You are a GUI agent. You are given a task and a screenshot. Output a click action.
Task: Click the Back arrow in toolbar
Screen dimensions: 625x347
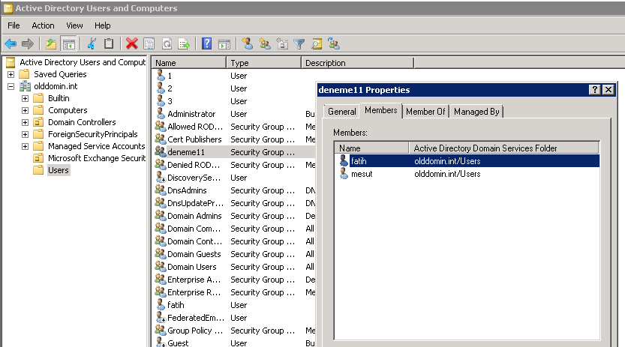coord(11,43)
